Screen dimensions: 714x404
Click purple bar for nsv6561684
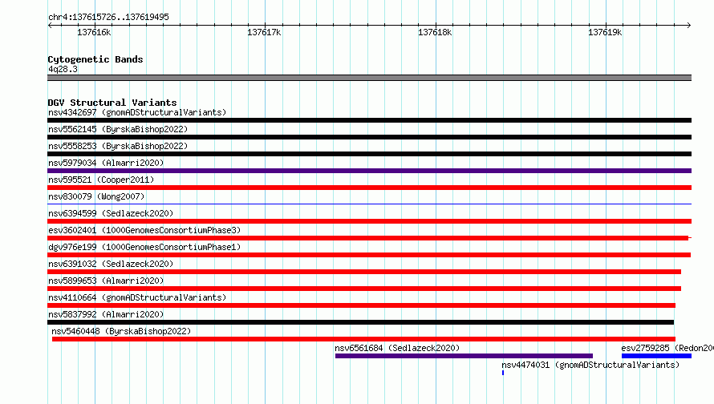click(464, 356)
